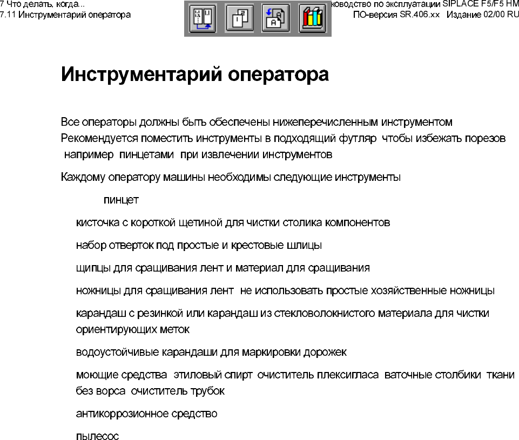Image resolution: width=519 pixels, height=440 pixels.
Task: Click the line "например пинцетами при извлечении инструментов"
Action: [x=198, y=154]
